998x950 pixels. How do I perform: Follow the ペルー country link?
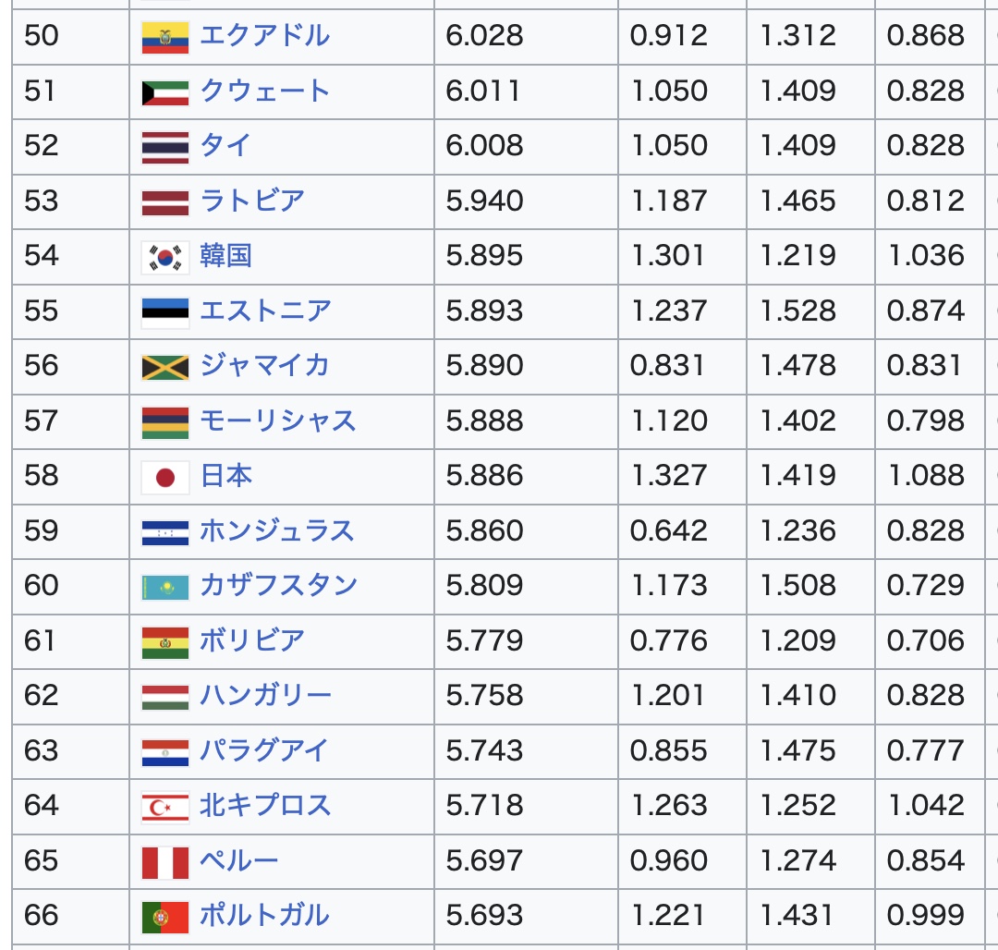238,861
